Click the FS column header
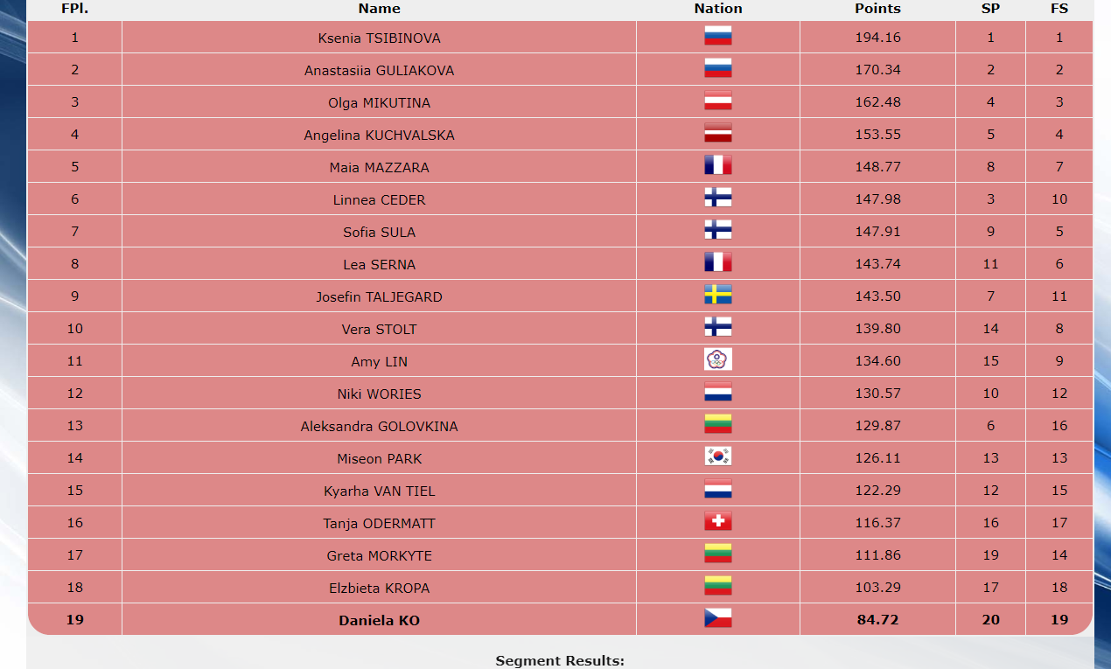This screenshot has height=669, width=1111. [1059, 9]
